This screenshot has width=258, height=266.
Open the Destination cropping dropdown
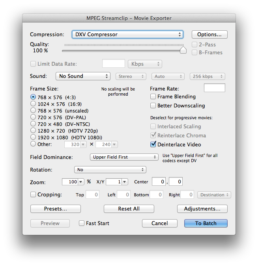214,195
